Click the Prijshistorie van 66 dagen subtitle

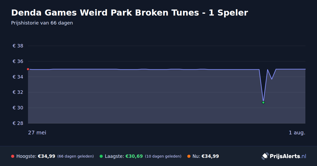(x=42, y=23)
